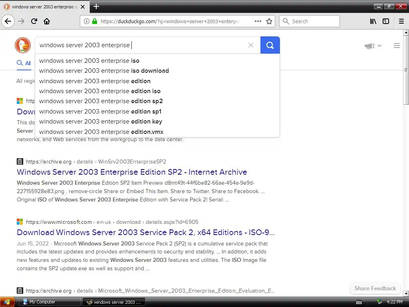This screenshot has width=409, height=307.
Task: Click the forward navigation arrow
Action: [21, 21]
